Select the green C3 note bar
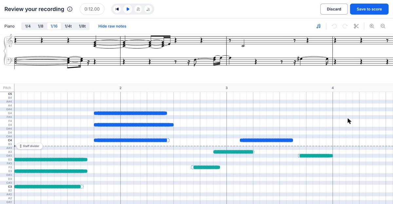The image size is (393, 204). (x=47, y=187)
